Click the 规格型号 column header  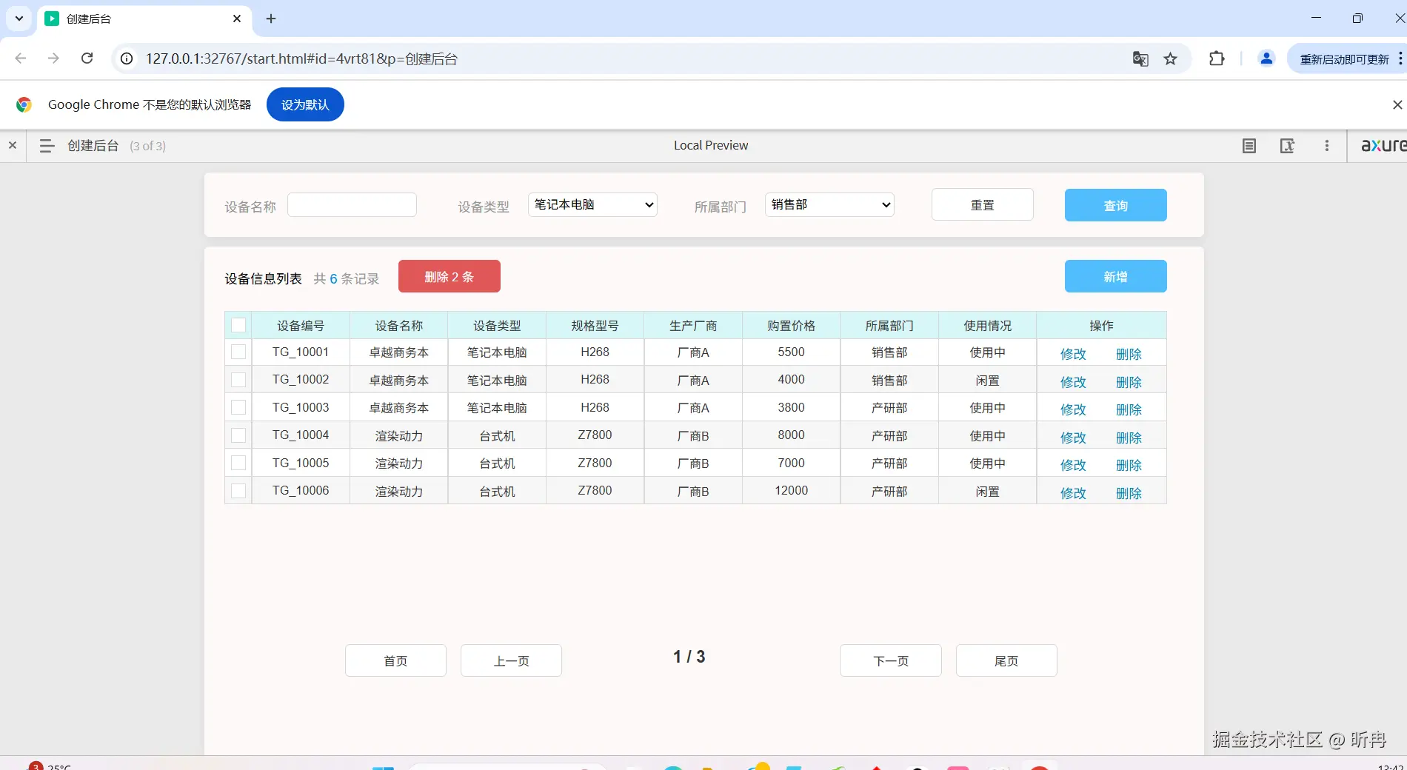pos(595,325)
